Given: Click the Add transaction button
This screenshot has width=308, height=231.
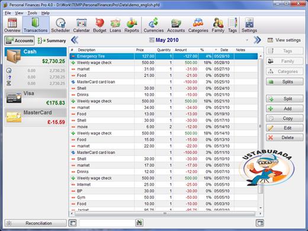Looking at the screenshot, I should (284, 108).
